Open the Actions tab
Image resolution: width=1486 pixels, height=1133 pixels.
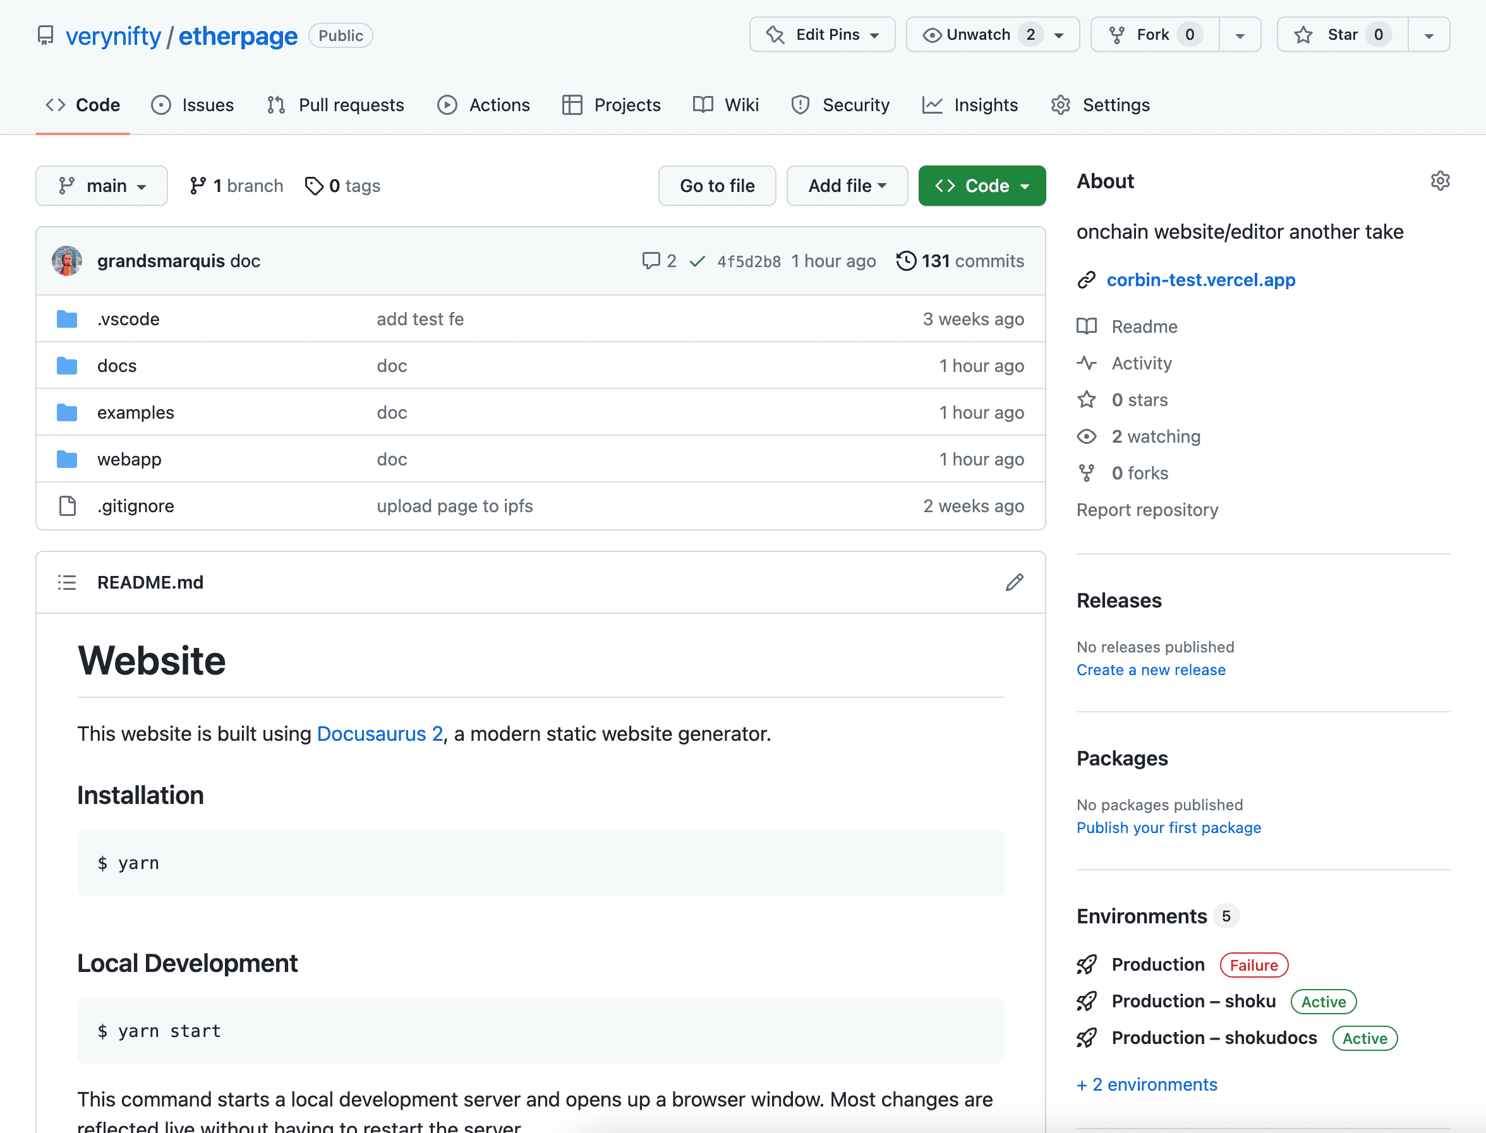point(483,105)
